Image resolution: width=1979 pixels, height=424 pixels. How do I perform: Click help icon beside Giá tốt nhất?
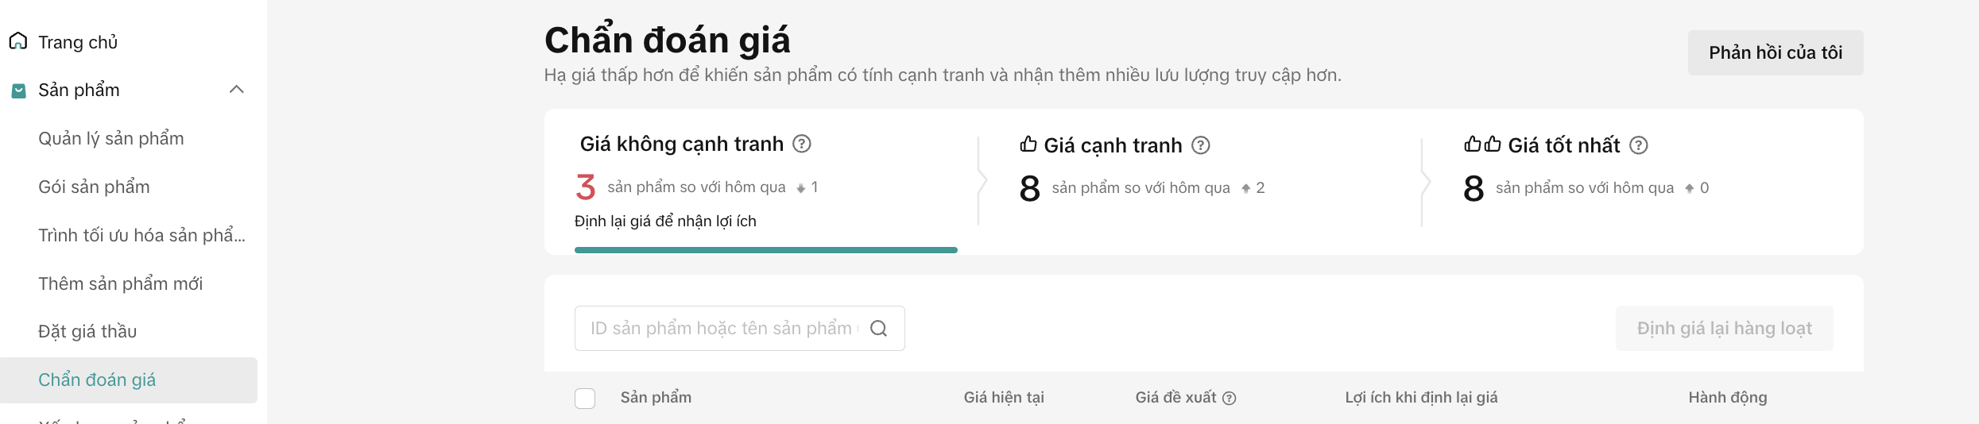(x=1639, y=145)
